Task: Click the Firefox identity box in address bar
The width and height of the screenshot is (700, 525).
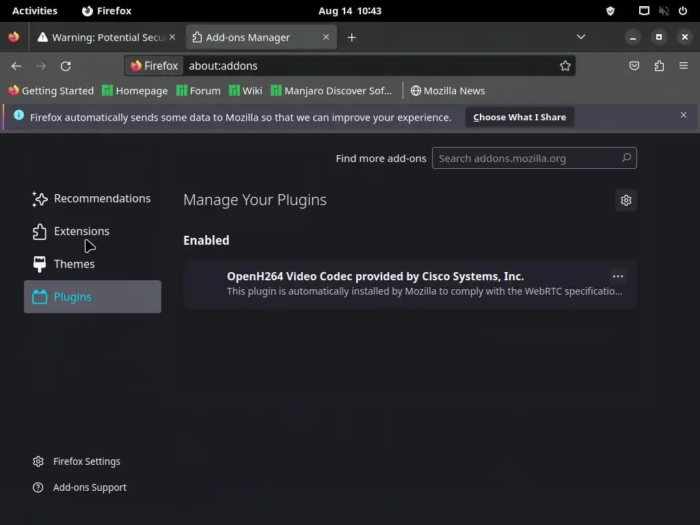Action: click(154, 66)
